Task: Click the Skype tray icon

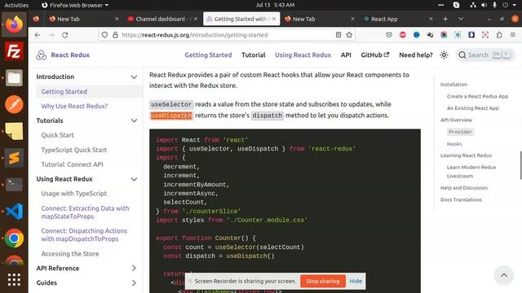Action: pos(456,5)
